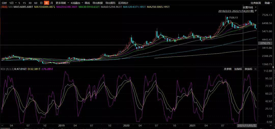Select the 日 daily period
275x129 pixels.
click(x=41, y=3)
